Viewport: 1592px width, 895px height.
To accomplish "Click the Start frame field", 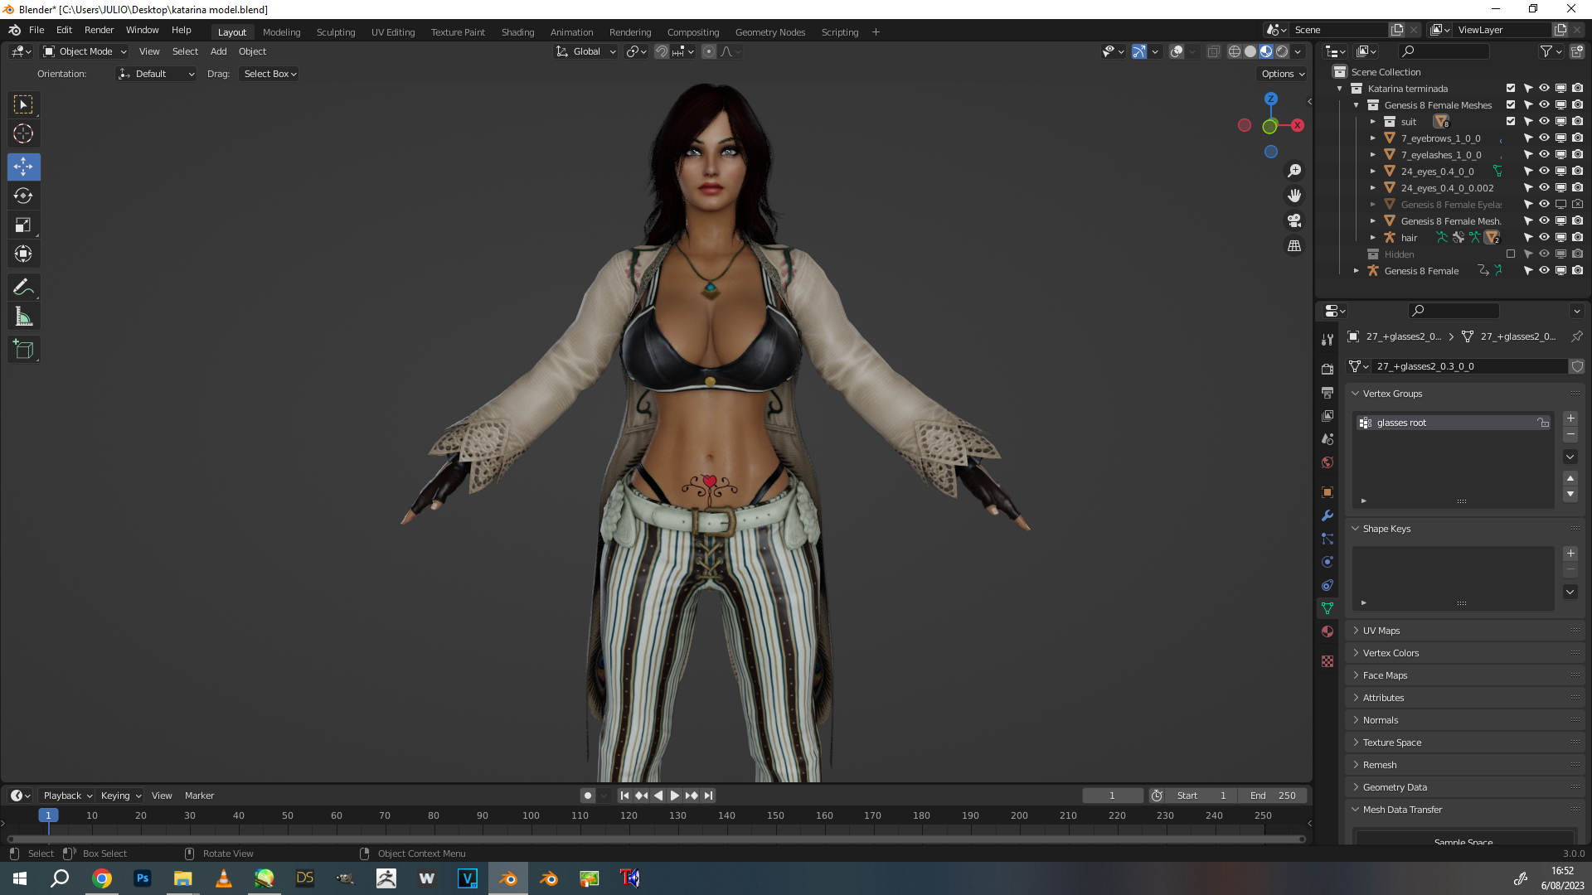I will pyautogui.click(x=1202, y=796).
